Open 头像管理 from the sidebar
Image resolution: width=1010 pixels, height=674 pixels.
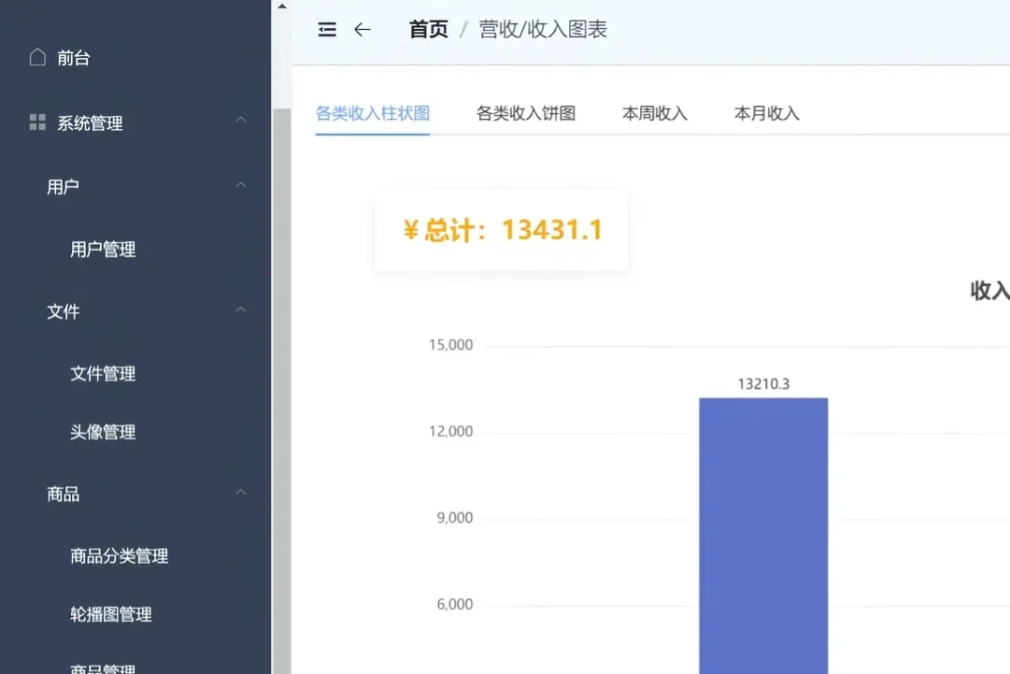103,432
